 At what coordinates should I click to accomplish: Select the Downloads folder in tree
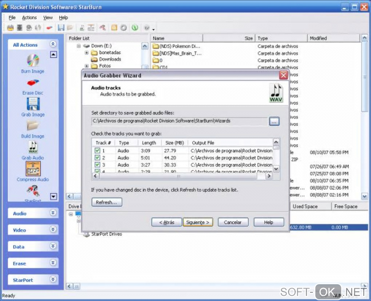coord(110,59)
